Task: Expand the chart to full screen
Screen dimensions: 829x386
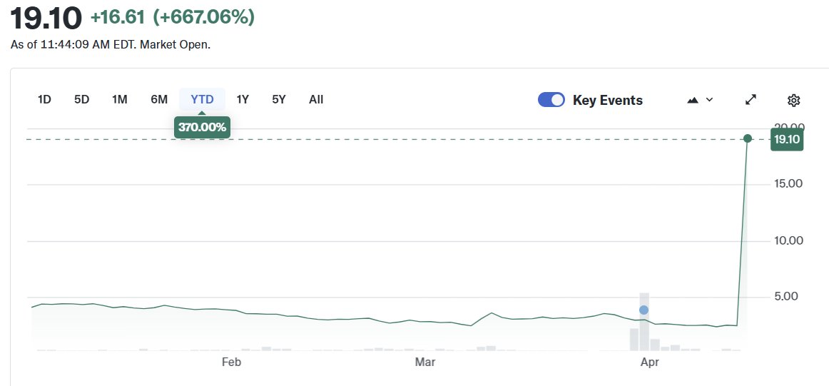Action: [x=751, y=100]
